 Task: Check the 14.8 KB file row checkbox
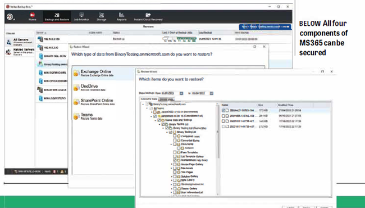click(x=223, y=121)
